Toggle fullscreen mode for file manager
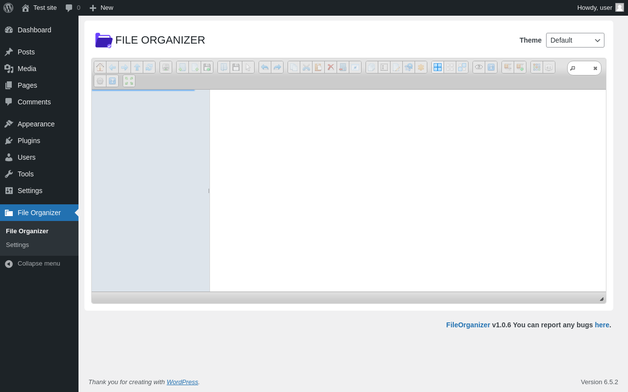Image resolution: width=628 pixels, height=392 pixels. point(129,81)
